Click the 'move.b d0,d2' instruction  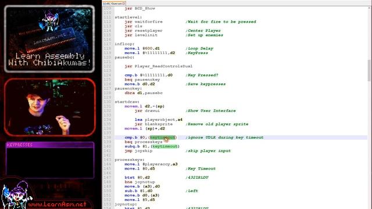139,84
